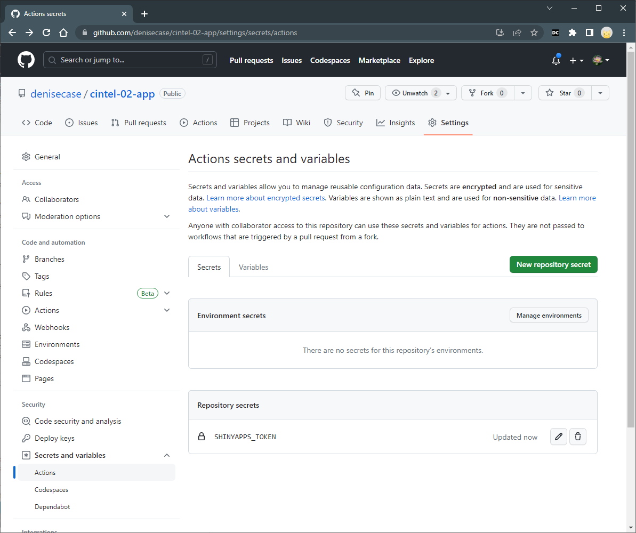636x533 pixels.
Task: Install app icon in address bar
Action: pos(500,33)
